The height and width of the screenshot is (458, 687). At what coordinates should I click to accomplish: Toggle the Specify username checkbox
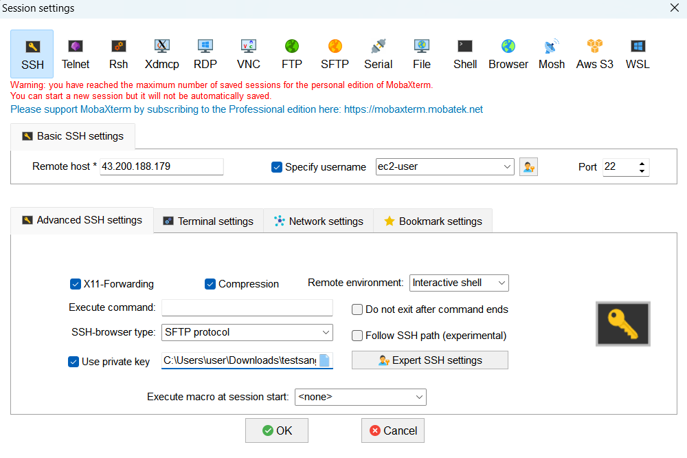[276, 167]
